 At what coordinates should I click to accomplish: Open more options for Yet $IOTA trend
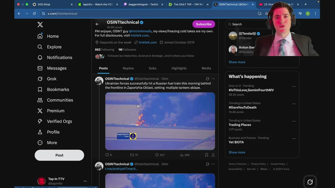click(294, 138)
